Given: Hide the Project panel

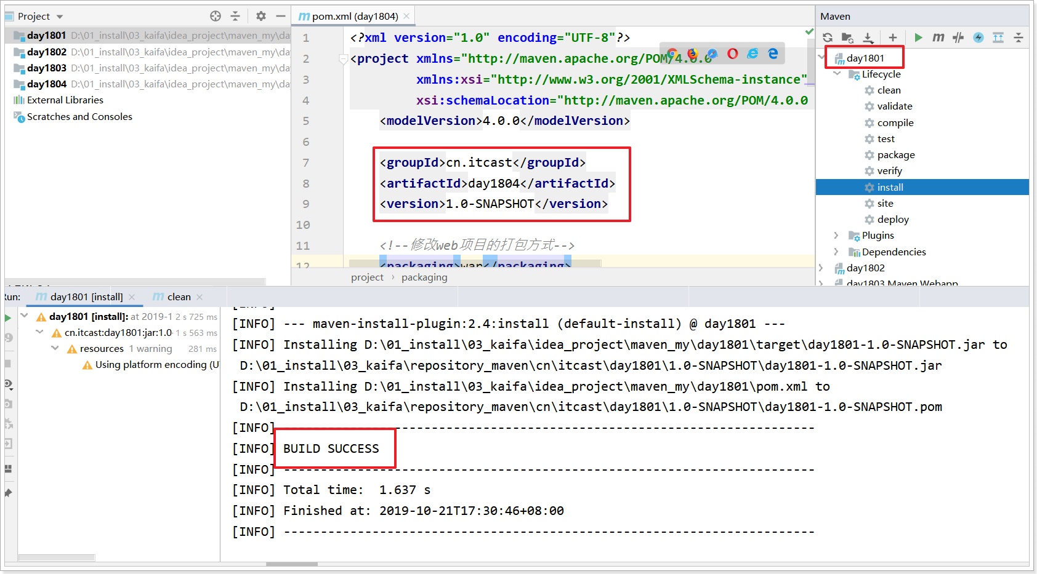Looking at the screenshot, I should point(281,16).
